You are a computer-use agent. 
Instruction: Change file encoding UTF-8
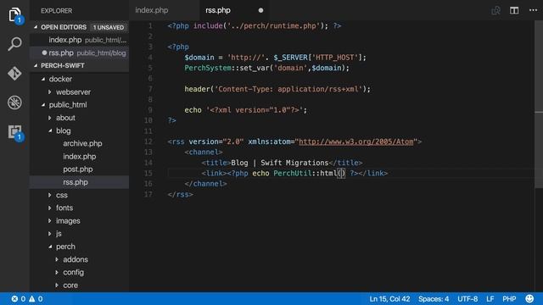click(x=467, y=299)
